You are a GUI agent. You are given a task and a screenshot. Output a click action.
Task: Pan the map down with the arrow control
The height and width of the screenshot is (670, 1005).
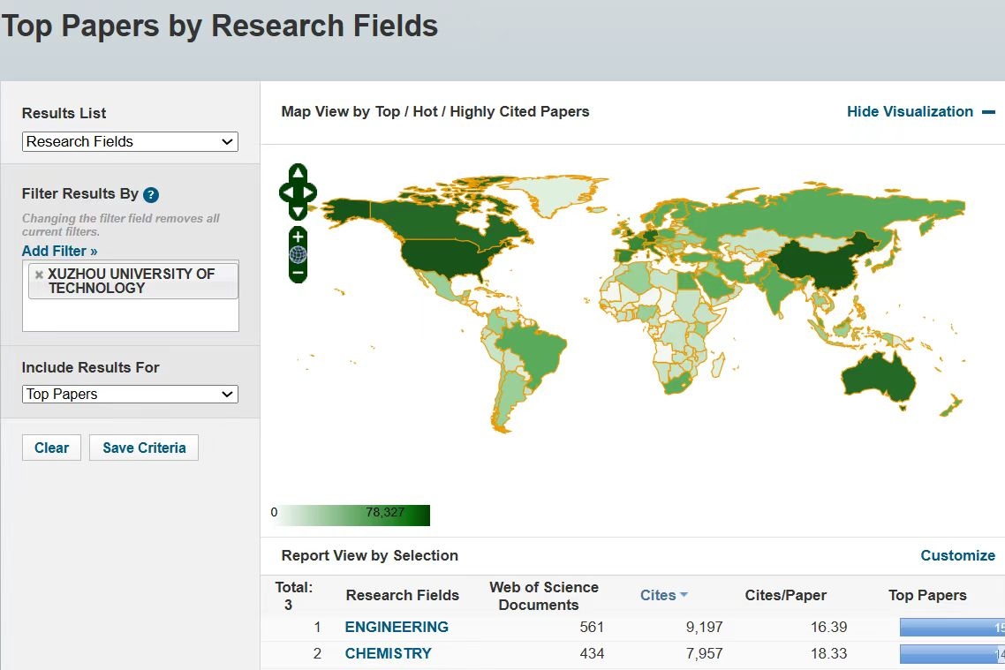298,211
